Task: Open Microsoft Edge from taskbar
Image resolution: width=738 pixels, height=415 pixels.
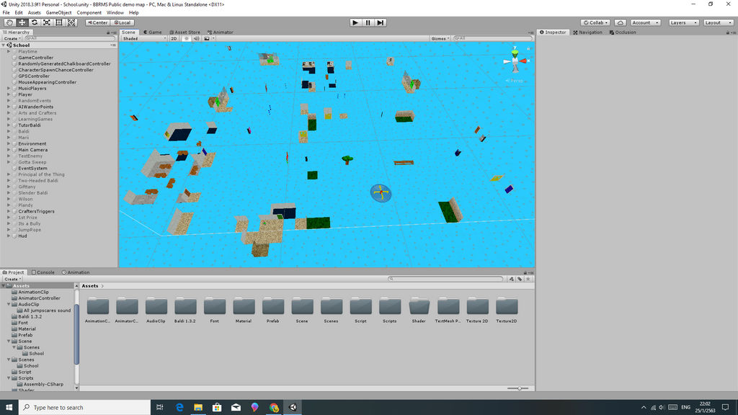Action: pyautogui.click(x=179, y=408)
